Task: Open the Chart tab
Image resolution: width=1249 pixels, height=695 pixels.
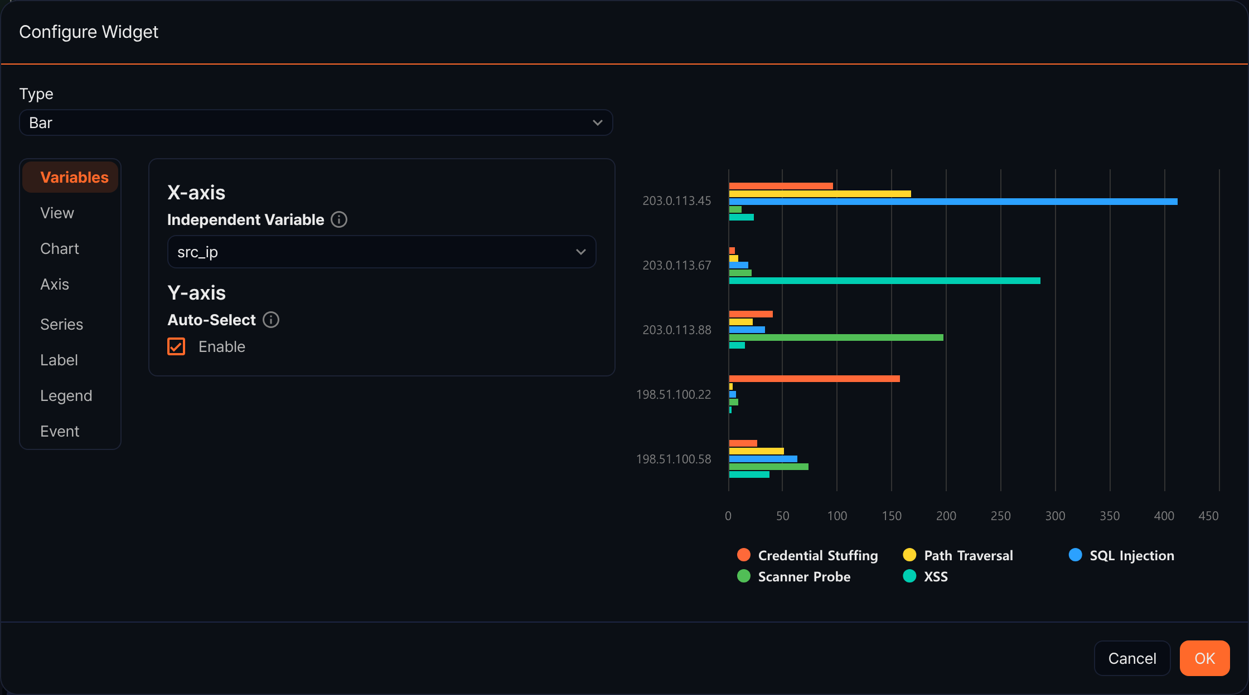Action: coord(60,248)
